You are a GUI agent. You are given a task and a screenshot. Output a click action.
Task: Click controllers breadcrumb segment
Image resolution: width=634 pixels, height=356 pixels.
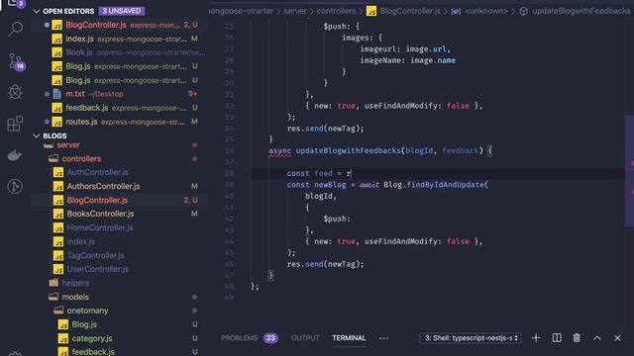click(x=336, y=11)
